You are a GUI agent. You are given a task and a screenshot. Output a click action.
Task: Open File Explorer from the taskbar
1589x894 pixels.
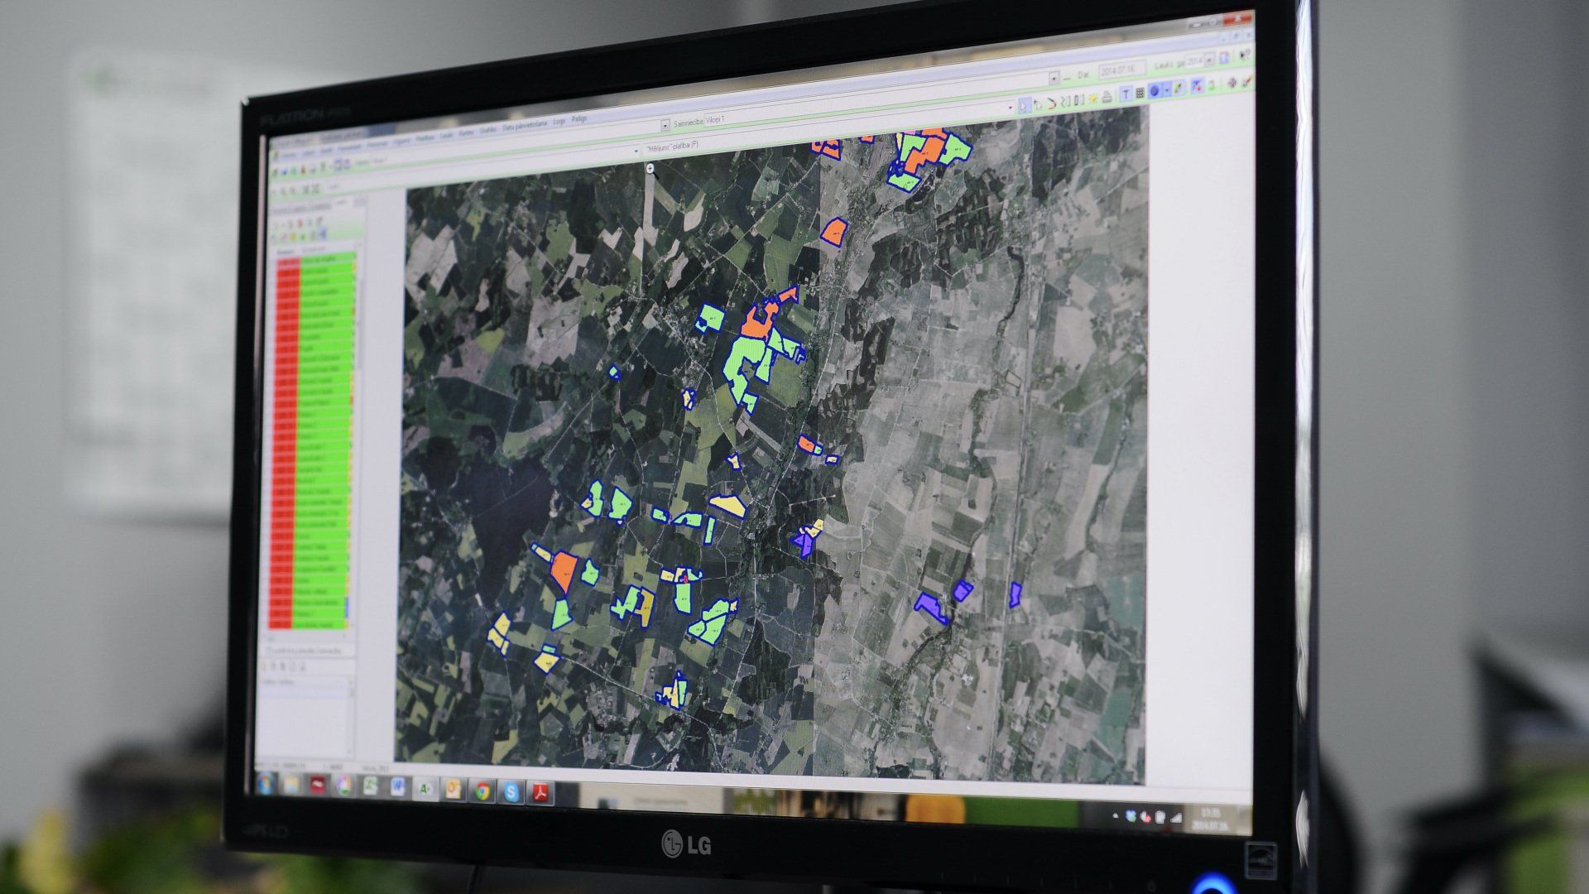point(291,784)
